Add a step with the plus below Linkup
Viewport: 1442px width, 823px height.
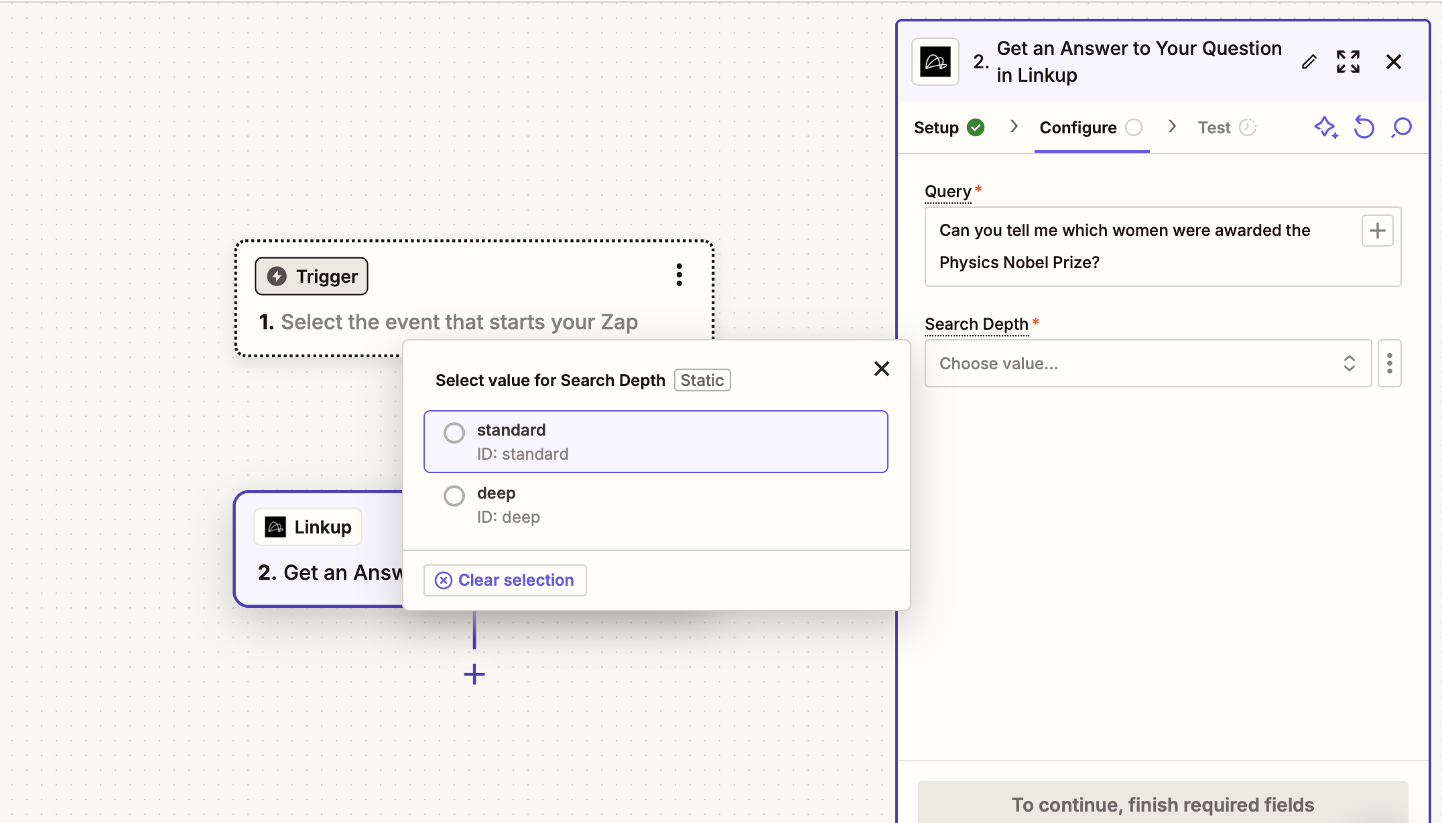pyautogui.click(x=474, y=674)
